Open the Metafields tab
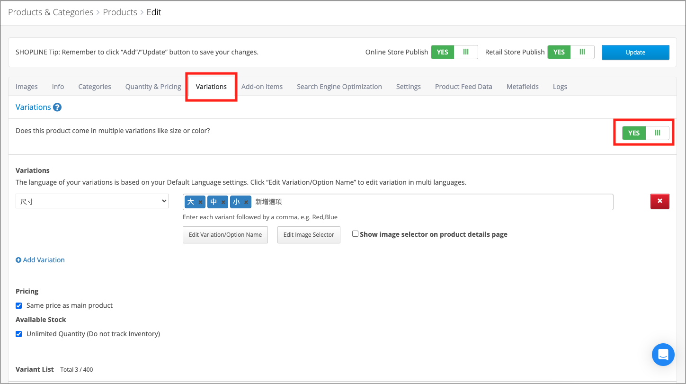Image resolution: width=686 pixels, height=384 pixels. (523, 87)
